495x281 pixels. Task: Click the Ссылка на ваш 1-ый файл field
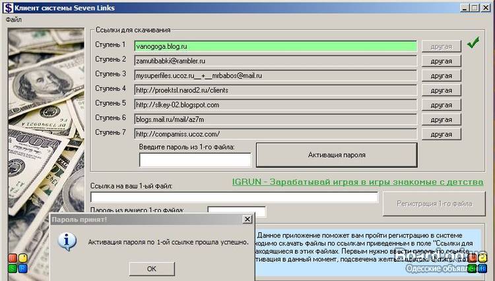click(234, 197)
